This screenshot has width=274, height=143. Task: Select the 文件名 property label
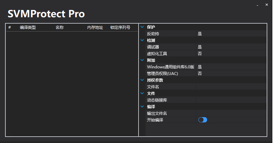(x=153, y=87)
